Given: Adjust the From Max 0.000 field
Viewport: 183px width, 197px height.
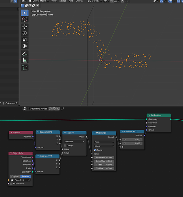Looking at the screenshot, I should pos(104,161).
